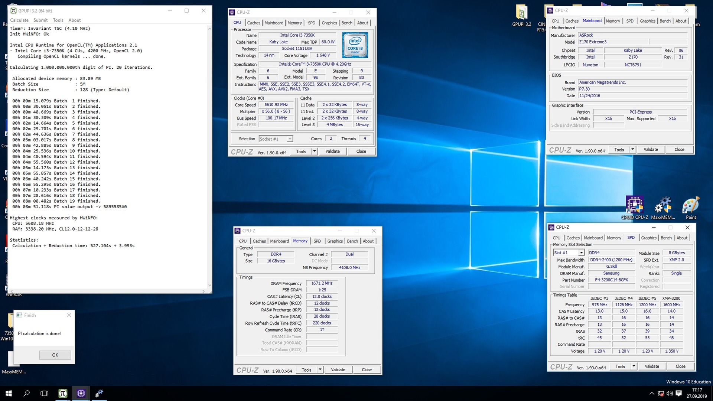Image resolution: width=713 pixels, height=401 pixels.
Task: Click the NB Frequency 4108.0 MHz value
Action: tap(349, 267)
